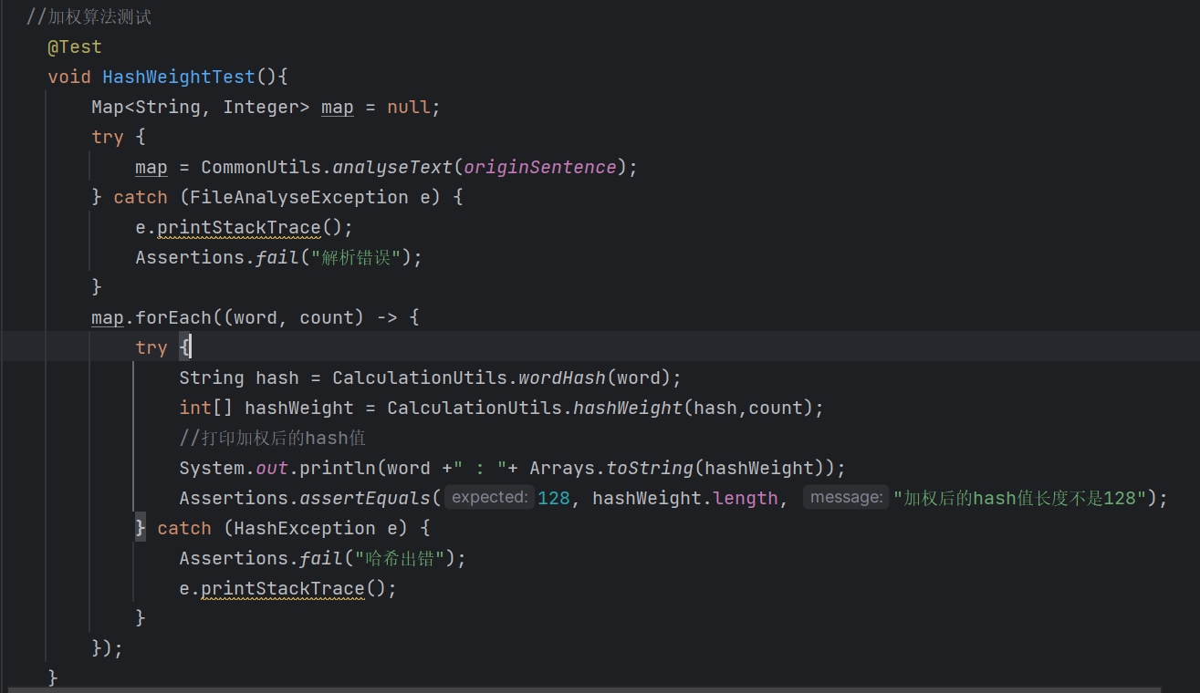
Task: Click the fail call with "哈希出错"
Action: click(321, 558)
